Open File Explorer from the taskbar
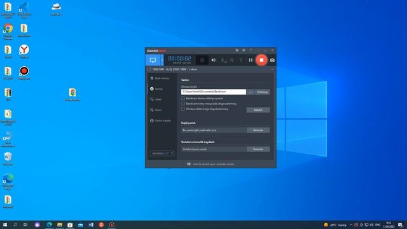 pyautogui.click(x=60, y=225)
